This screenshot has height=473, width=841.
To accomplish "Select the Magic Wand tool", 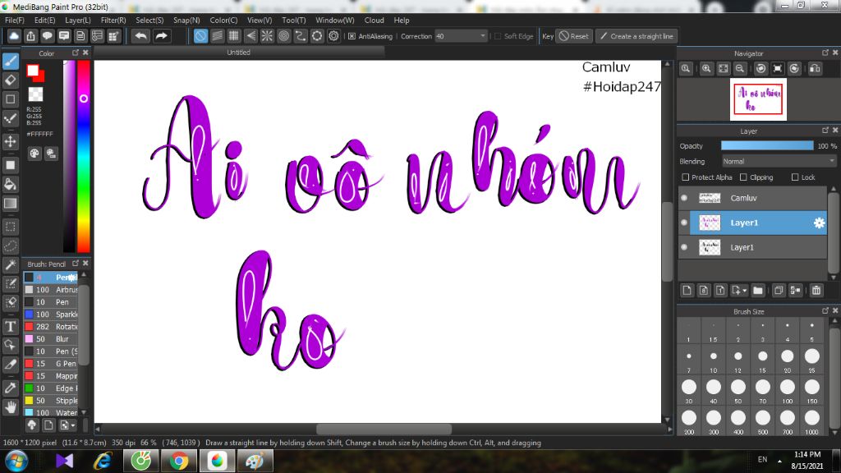I will coord(10,264).
